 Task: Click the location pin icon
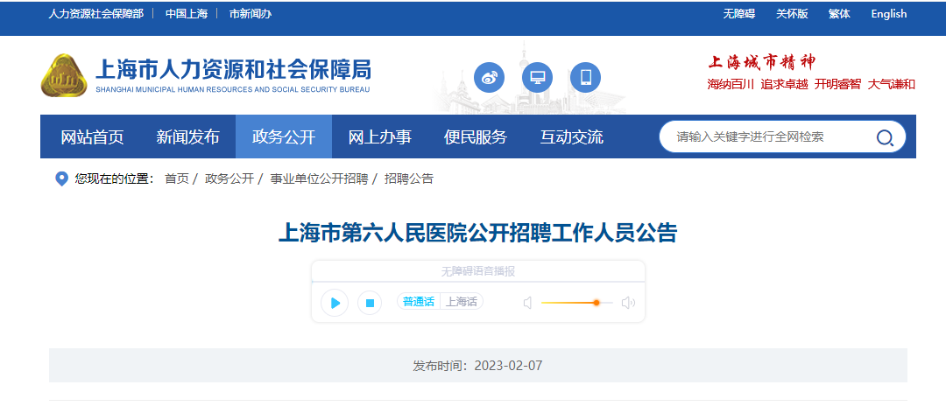point(61,179)
